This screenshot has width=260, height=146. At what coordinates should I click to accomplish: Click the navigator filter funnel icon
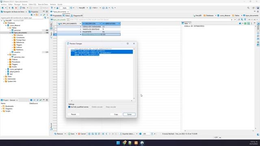(x=45, y=18)
